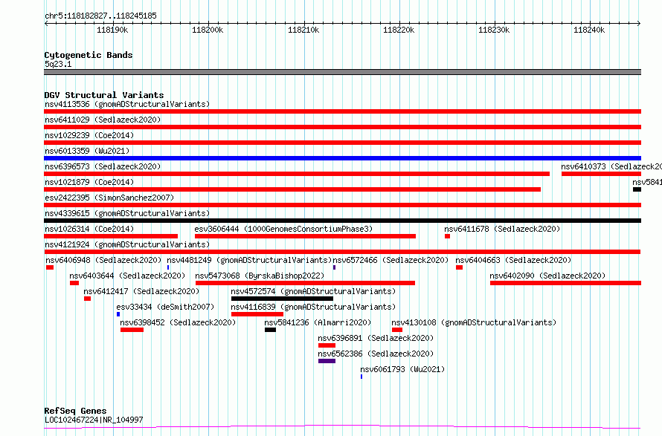Click the red bar under nsv6396891
The height and width of the screenshot is (436, 662).
click(327, 345)
